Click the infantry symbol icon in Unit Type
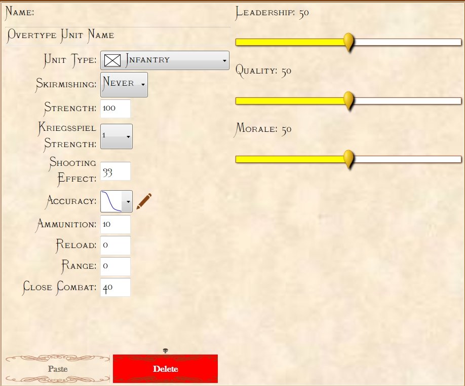The height and width of the screenshot is (386, 465). 112,60
